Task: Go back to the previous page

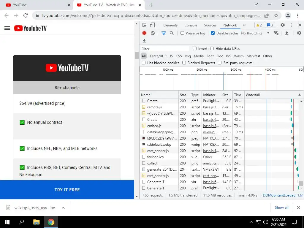Action: point(7,15)
